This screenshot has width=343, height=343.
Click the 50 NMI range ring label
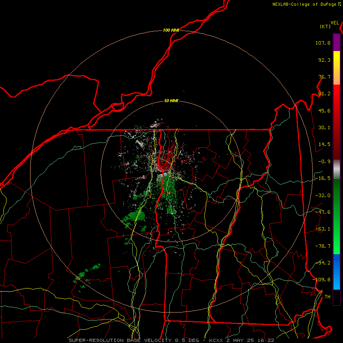pyautogui.click(x=171, y=101)
